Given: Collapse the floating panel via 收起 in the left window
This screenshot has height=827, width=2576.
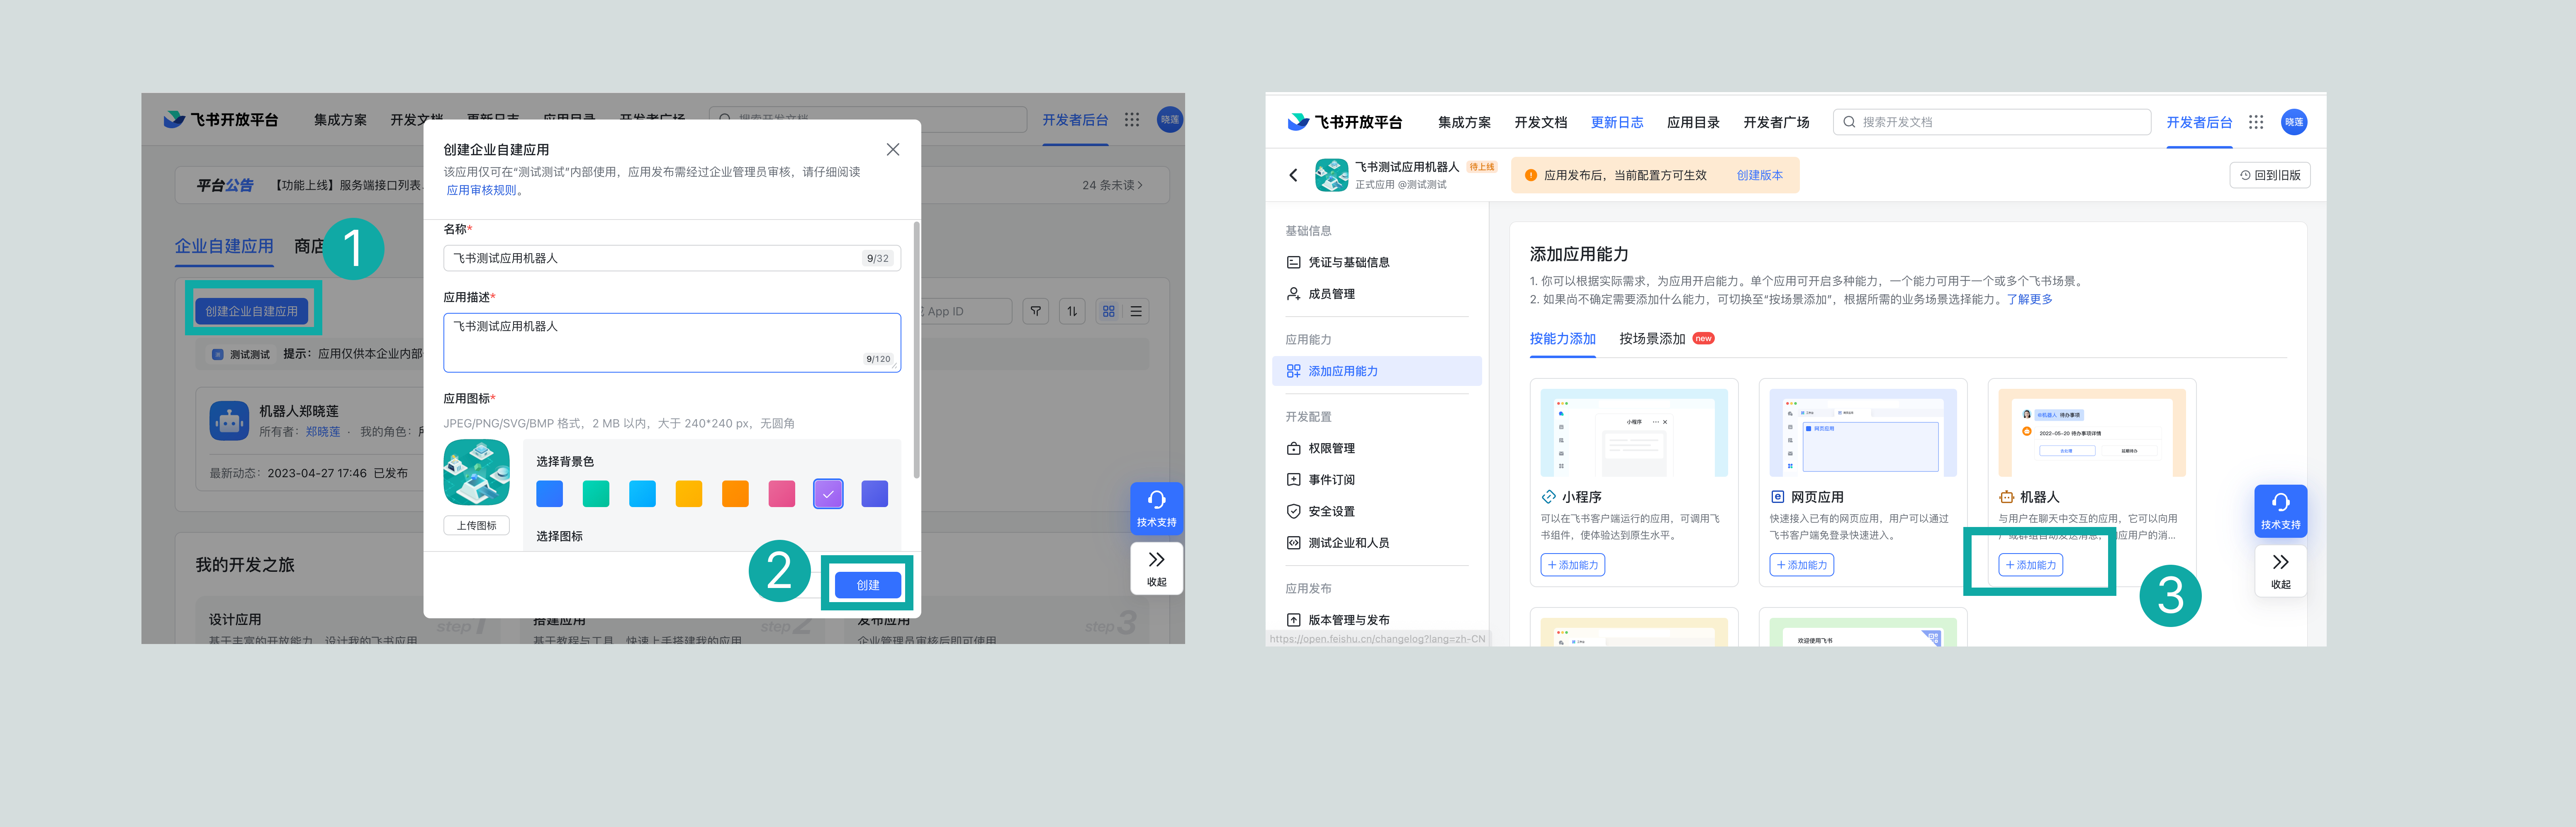Looking at the screenshot, I should (x=1156, y=568).
